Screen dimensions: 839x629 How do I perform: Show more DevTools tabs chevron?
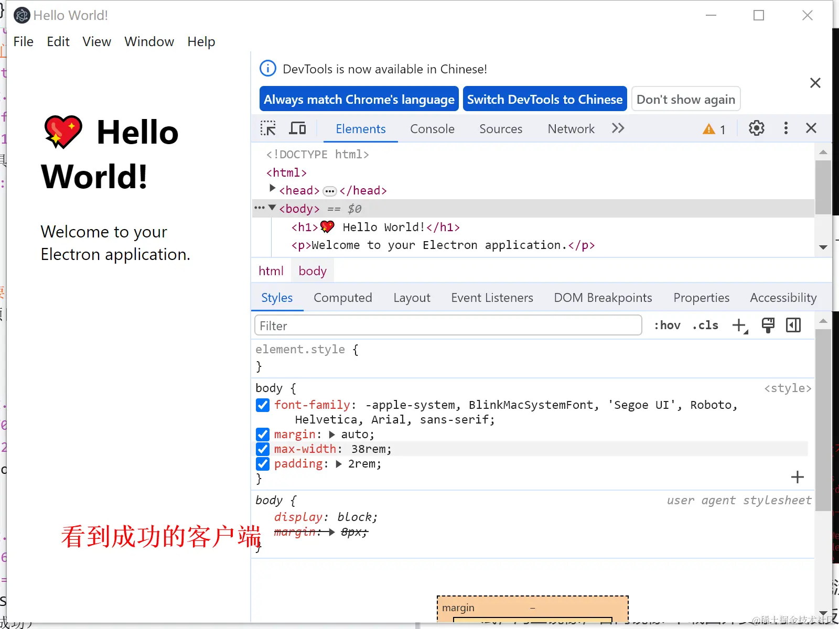[x=618, y=128]
